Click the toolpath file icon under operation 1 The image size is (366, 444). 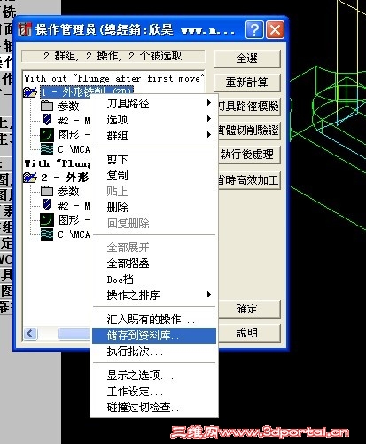coord(47,149)
